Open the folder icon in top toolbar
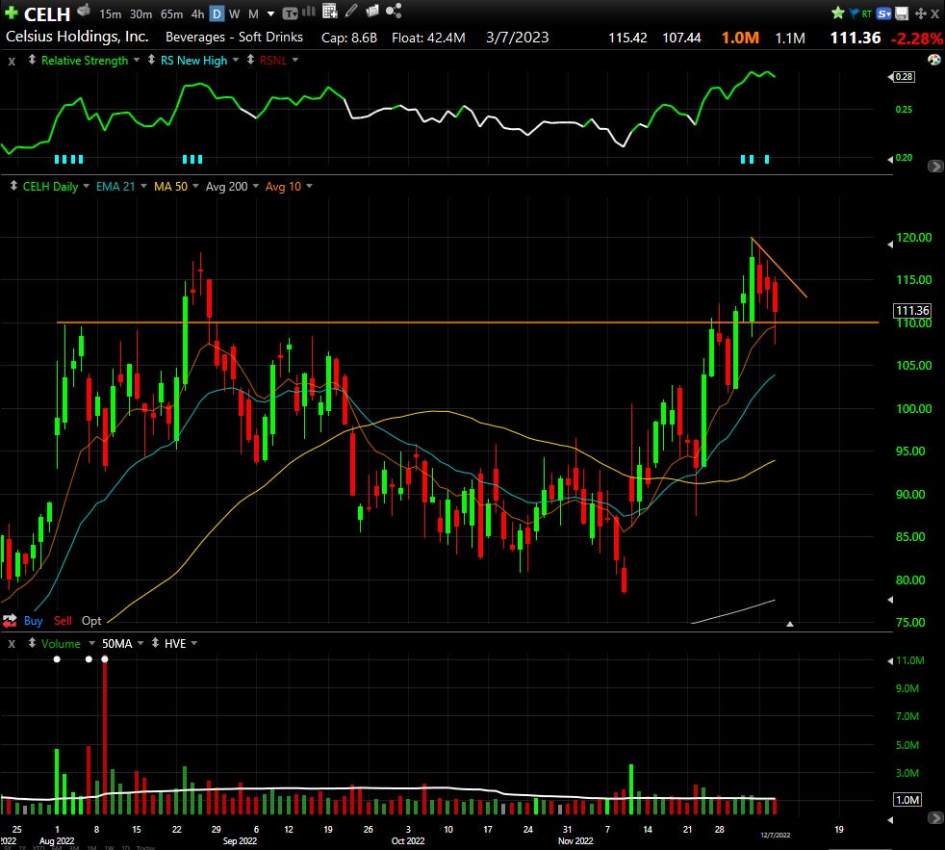The height and width of the screenshot is (850, 945). pyautogui.click(x=372, y=11)
